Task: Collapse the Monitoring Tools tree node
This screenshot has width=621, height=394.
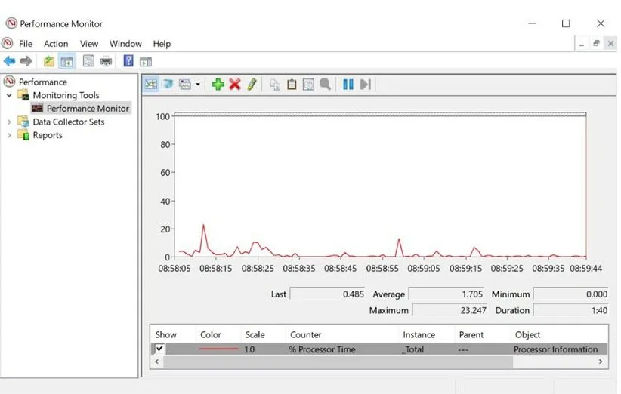Action: point(9,96)
